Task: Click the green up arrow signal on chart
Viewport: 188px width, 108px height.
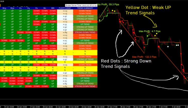Action: pyautogui.click(x=100, y=19)
